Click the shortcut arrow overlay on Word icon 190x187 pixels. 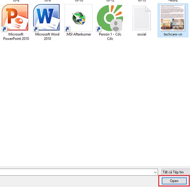pyautogui.click(x=36, y=29)
